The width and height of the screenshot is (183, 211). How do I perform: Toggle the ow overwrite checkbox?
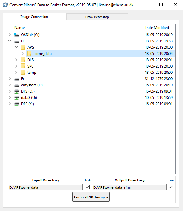(171, 187)
